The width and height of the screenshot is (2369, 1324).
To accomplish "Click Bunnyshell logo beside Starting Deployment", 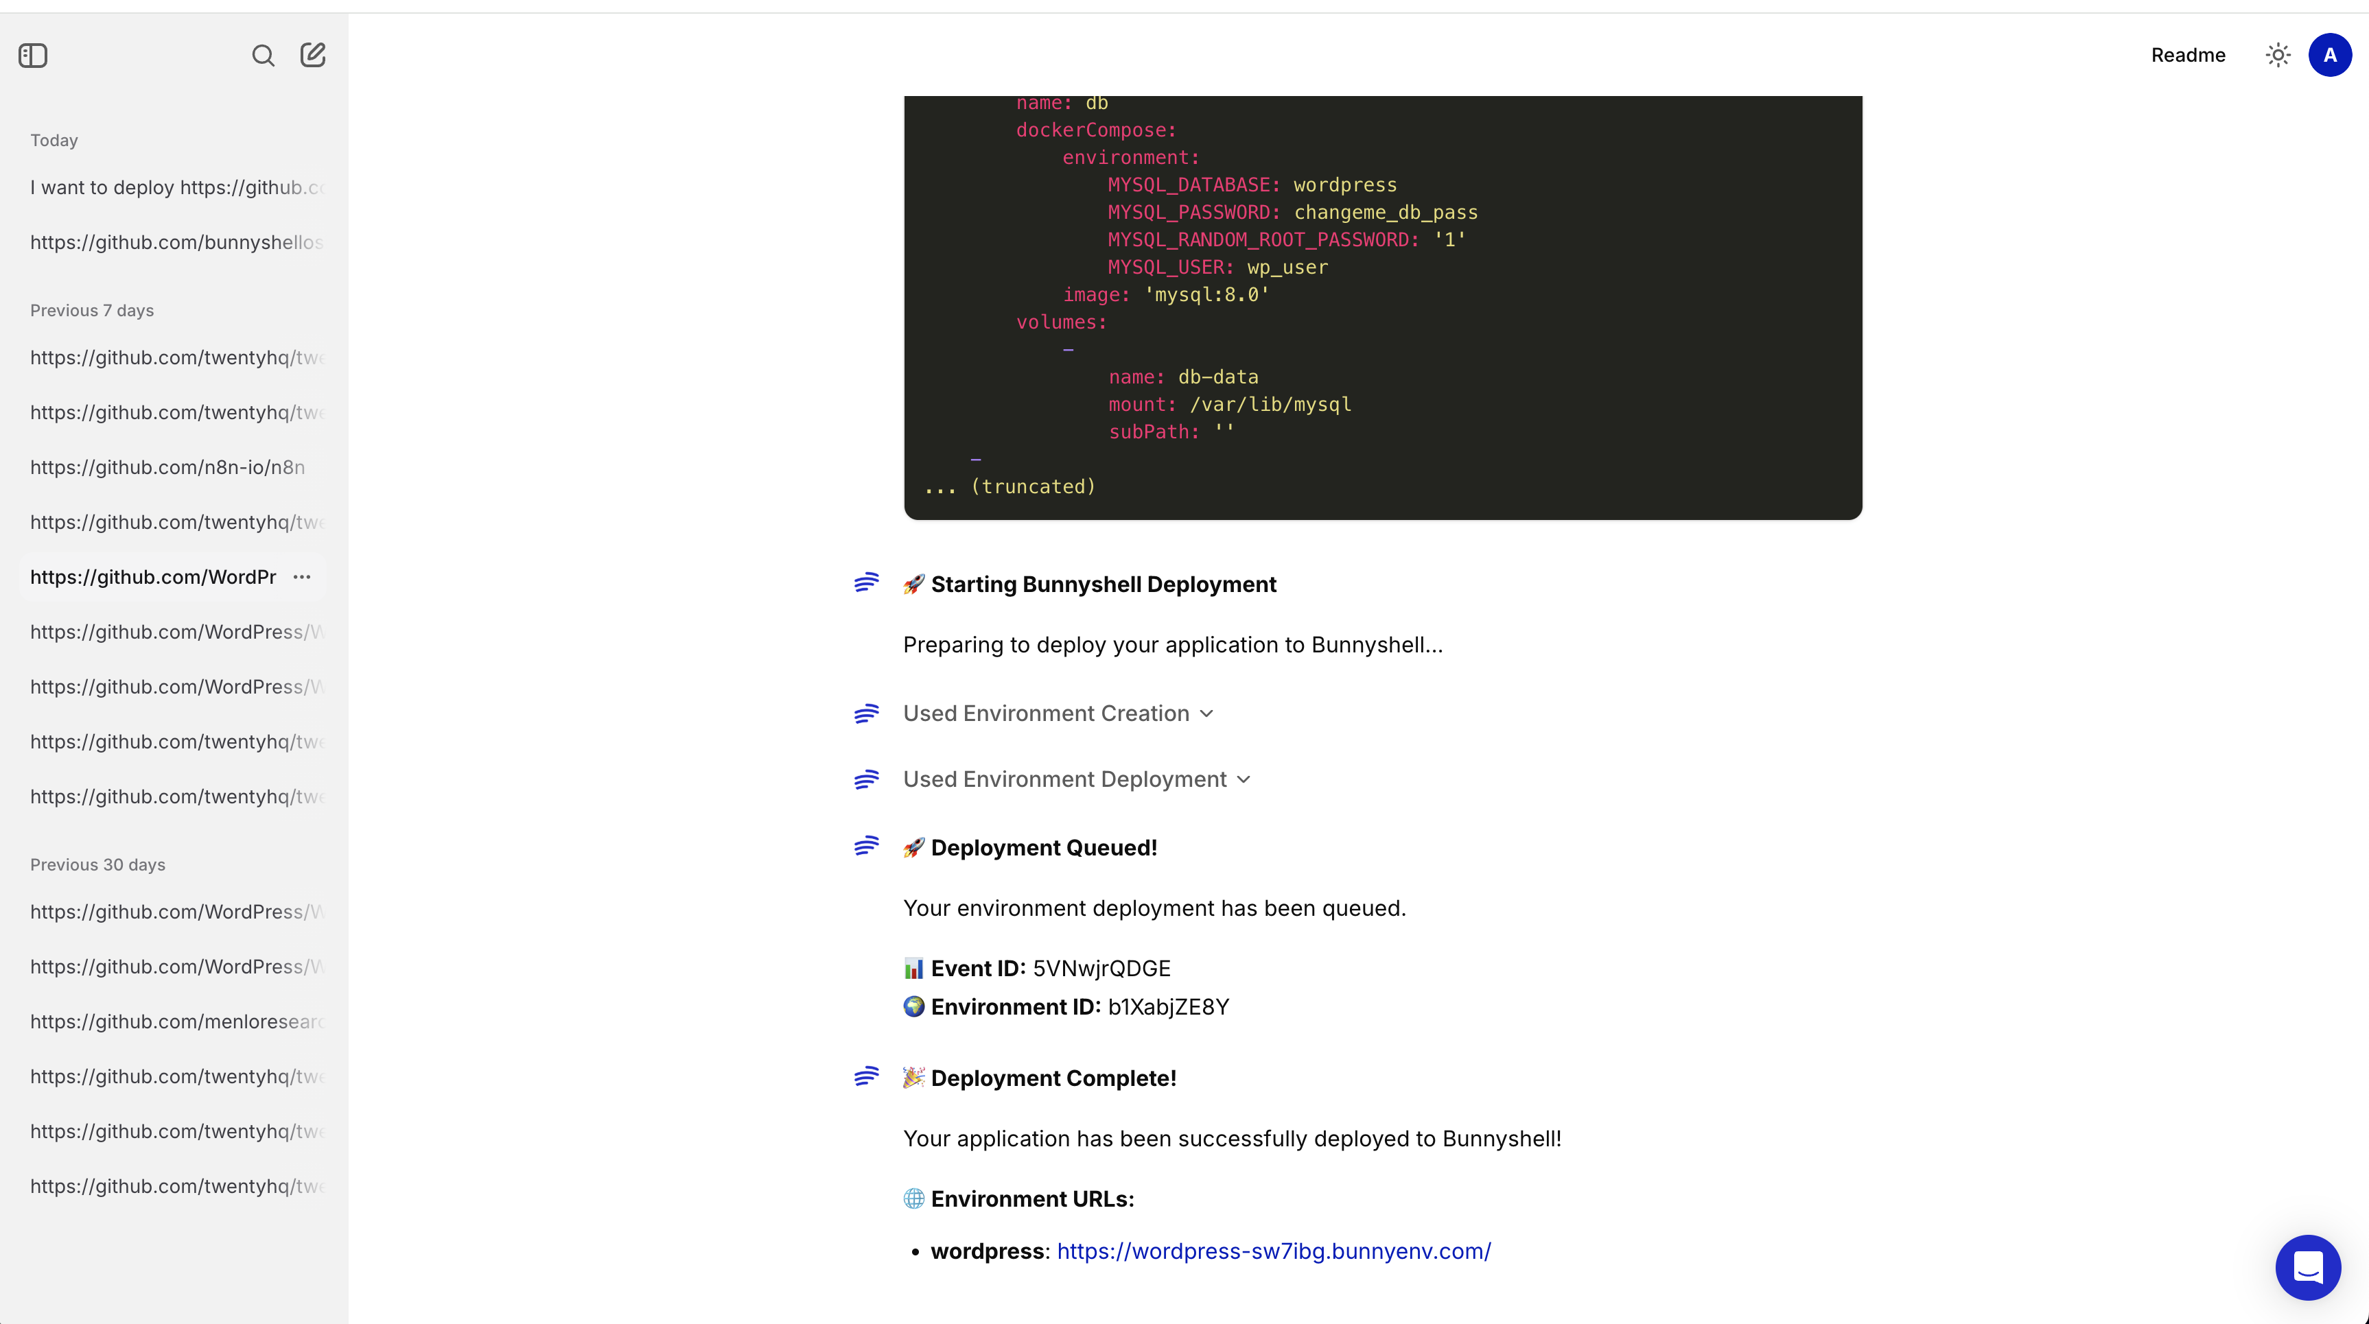I will 866,583.
